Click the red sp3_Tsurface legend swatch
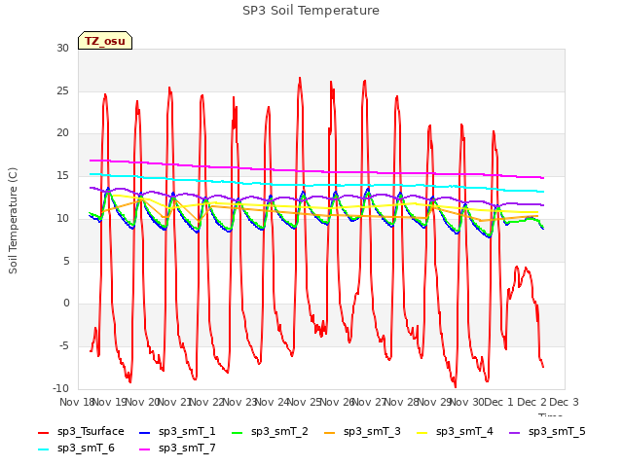Image resolution: width=623 pixels, height=467 pixels. [43, 432]
